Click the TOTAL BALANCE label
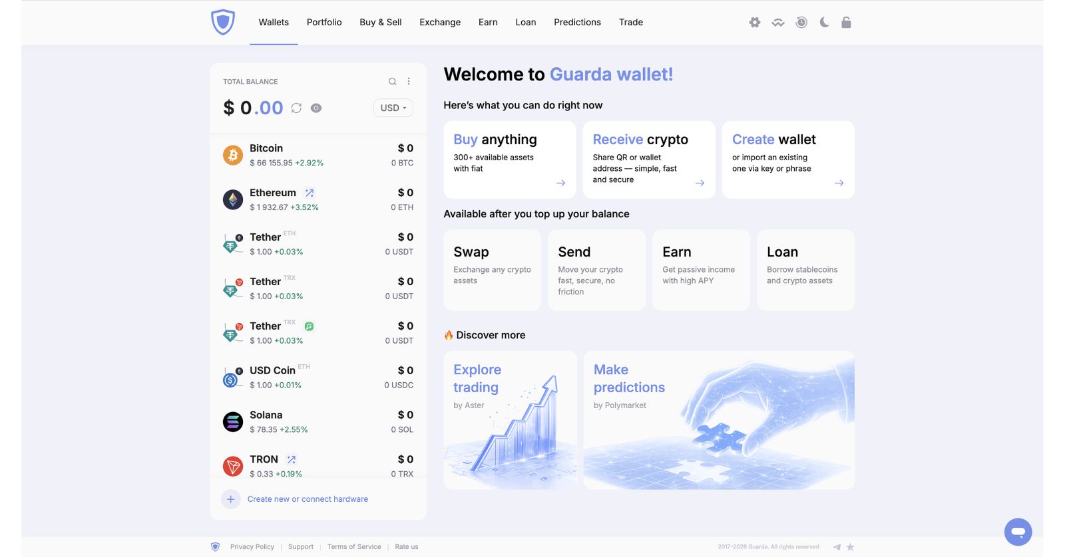This screenshot has height=557, width=1065. (x=250, y=82)
